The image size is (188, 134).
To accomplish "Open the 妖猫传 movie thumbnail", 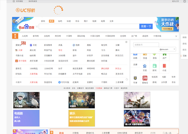I will (x=82, y=100).
